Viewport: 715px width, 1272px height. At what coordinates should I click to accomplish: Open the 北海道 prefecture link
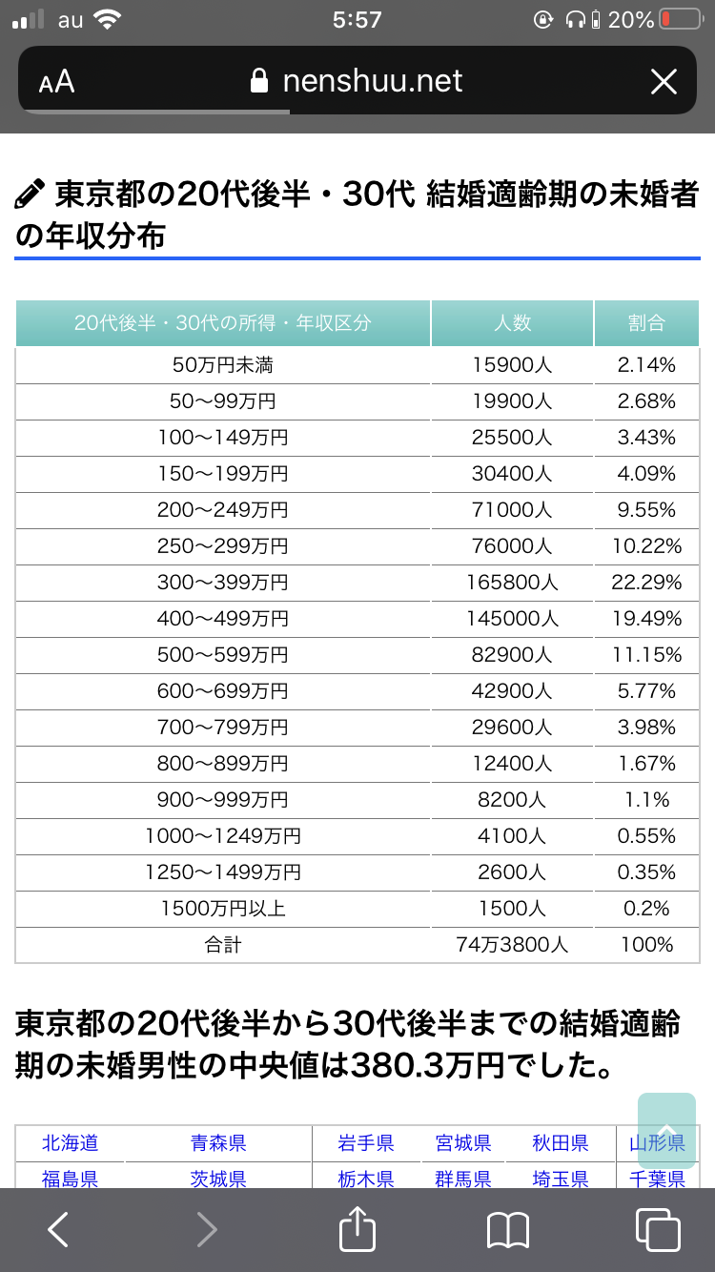point(70,1142)
